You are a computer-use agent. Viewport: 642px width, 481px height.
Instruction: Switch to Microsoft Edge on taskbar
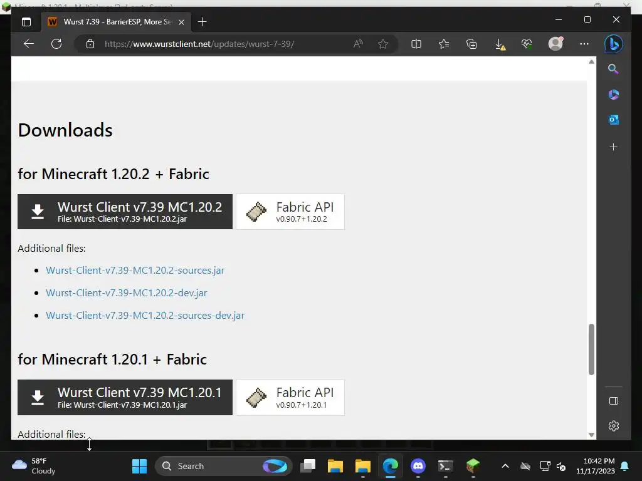(391, 466)
